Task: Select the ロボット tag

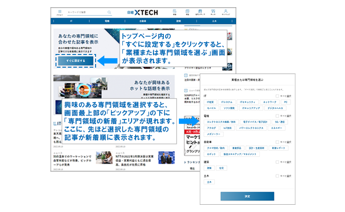Action: coord(212,154)
